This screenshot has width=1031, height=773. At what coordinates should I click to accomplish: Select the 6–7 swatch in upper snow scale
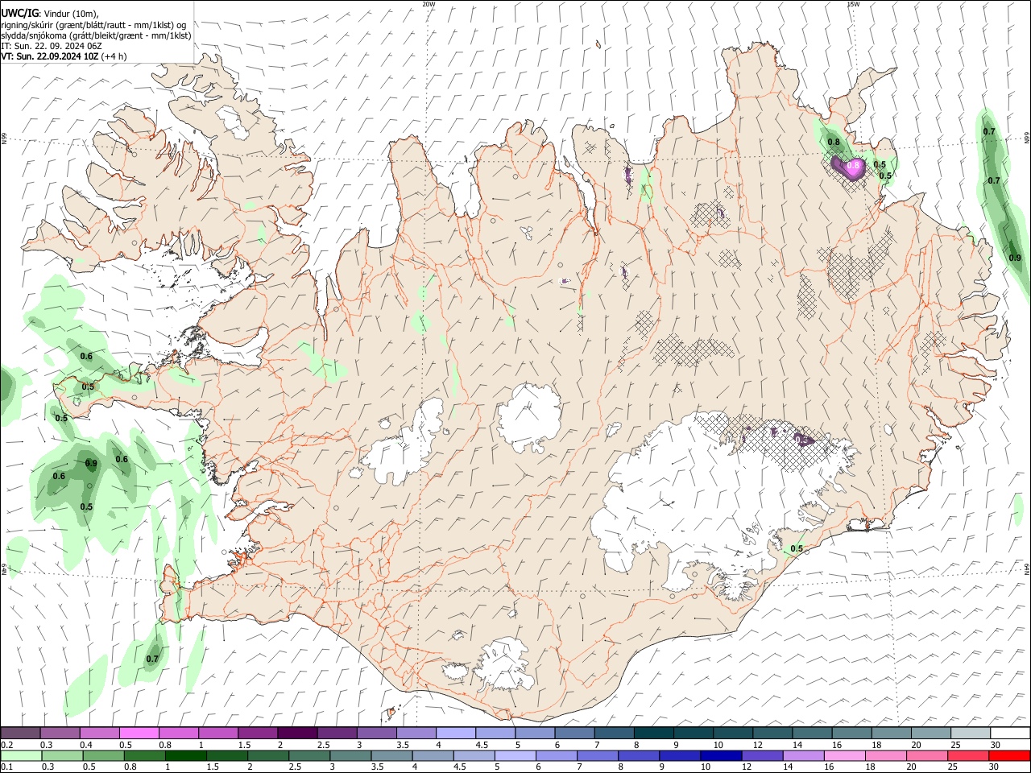574,734
